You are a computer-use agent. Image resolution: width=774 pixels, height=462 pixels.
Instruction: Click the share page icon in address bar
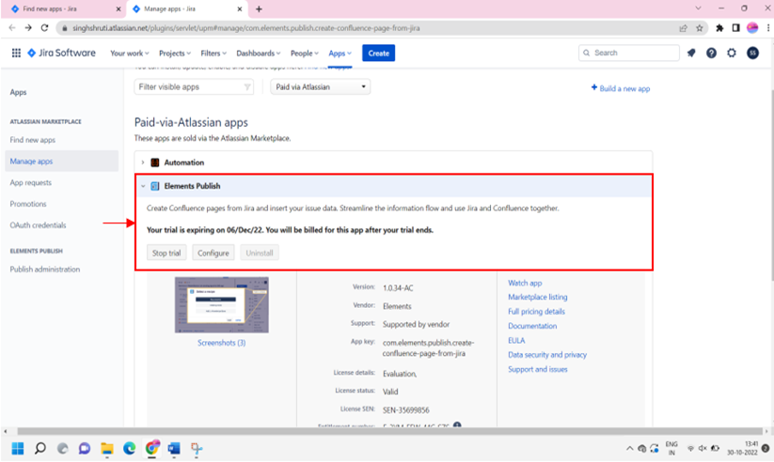pyautogui.click(x=683, y=28)
